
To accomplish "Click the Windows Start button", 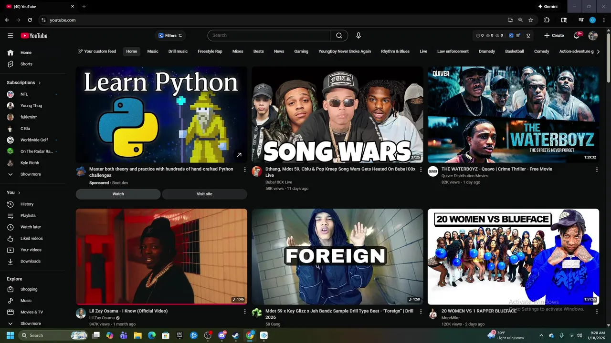I will click(x=10, y=335).
